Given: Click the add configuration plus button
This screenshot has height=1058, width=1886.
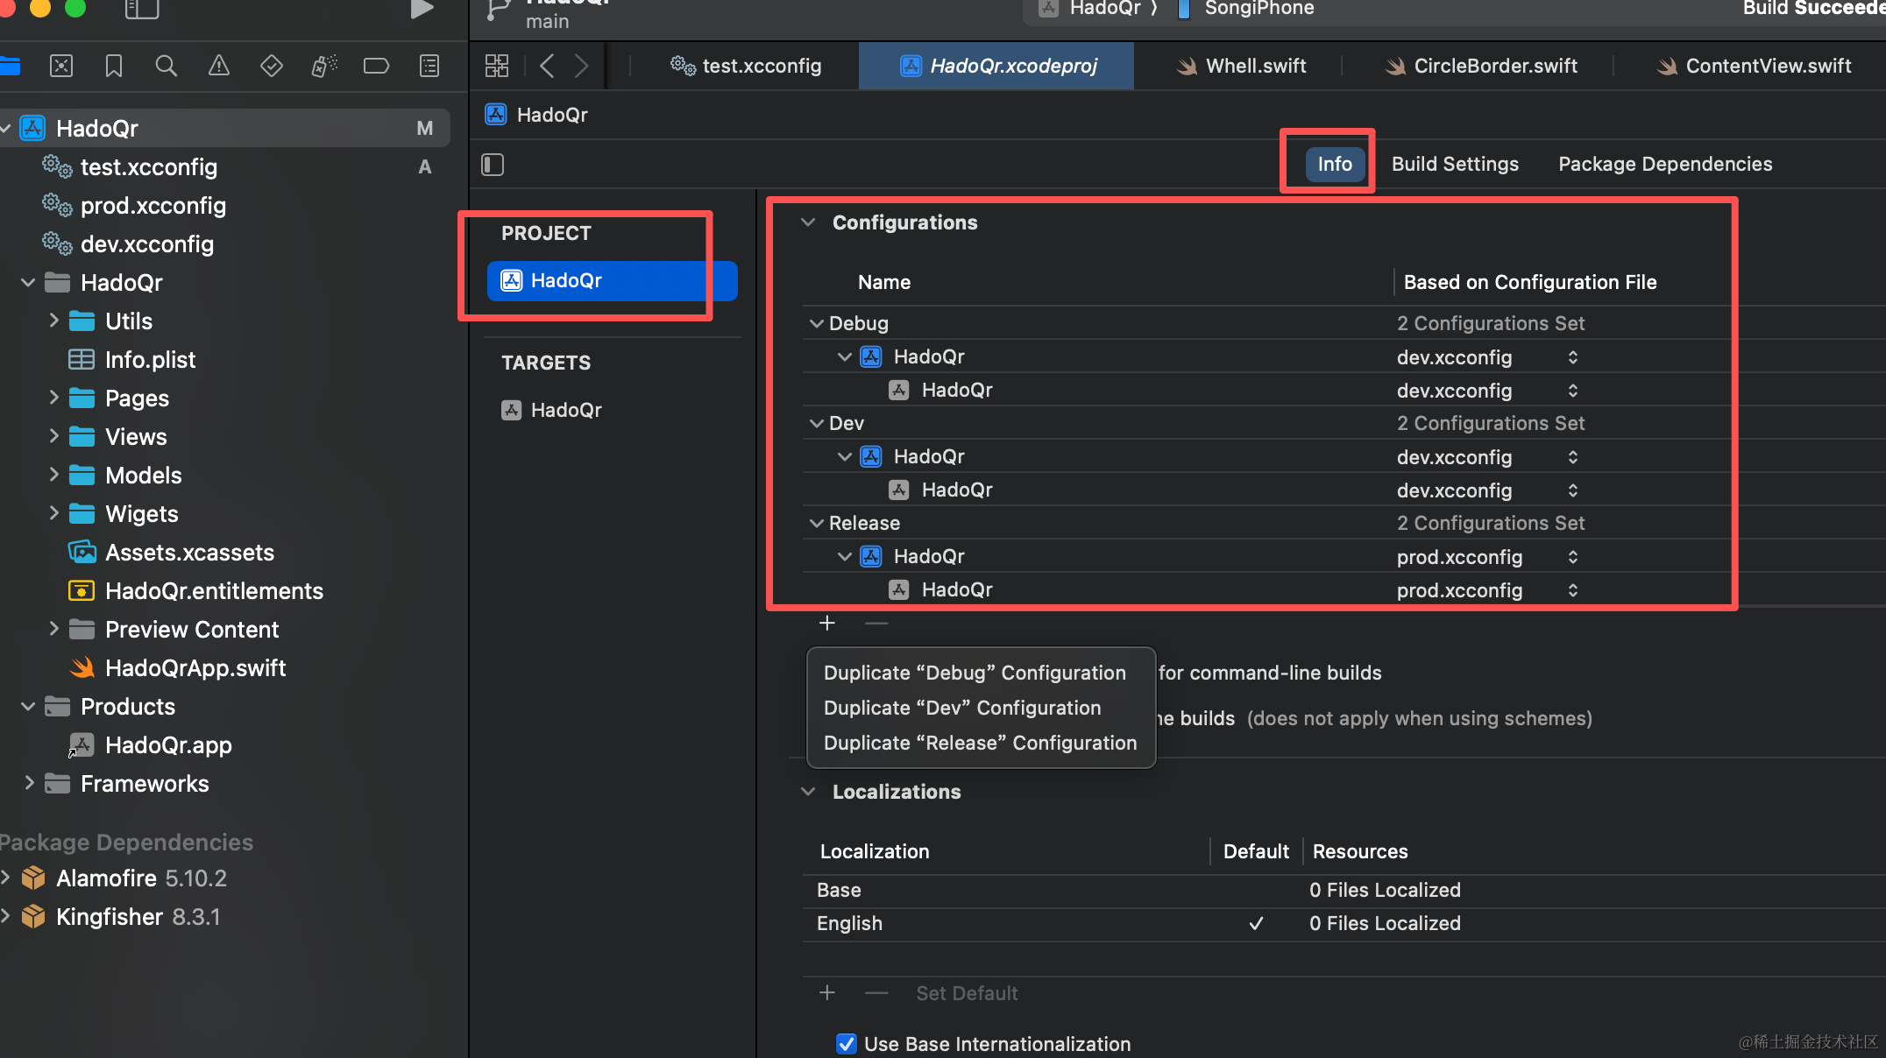Looking at the screenshot, I should click(826, 623).
